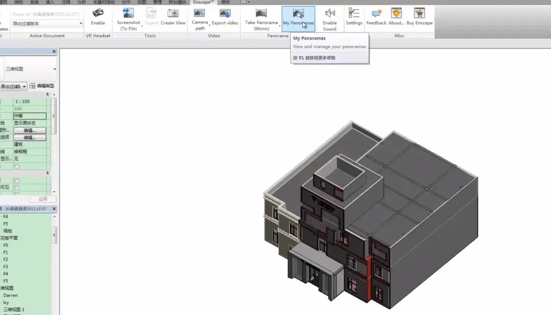This screenshot has height=315, width=551.
Task: Select the 天花板平面 node in the browser
Action: click(x=9, y=238)
